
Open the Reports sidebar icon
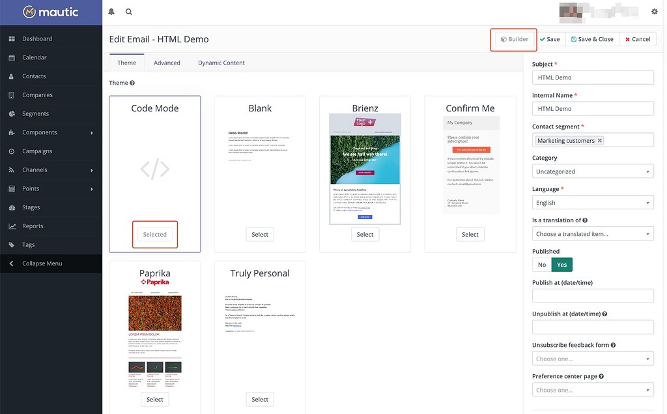pos(10,226)
